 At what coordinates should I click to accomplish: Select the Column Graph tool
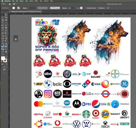(6, 44)
